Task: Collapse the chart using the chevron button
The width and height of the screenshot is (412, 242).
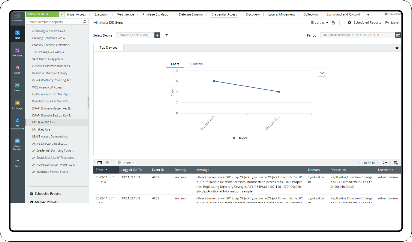Action: coord(322,73)
